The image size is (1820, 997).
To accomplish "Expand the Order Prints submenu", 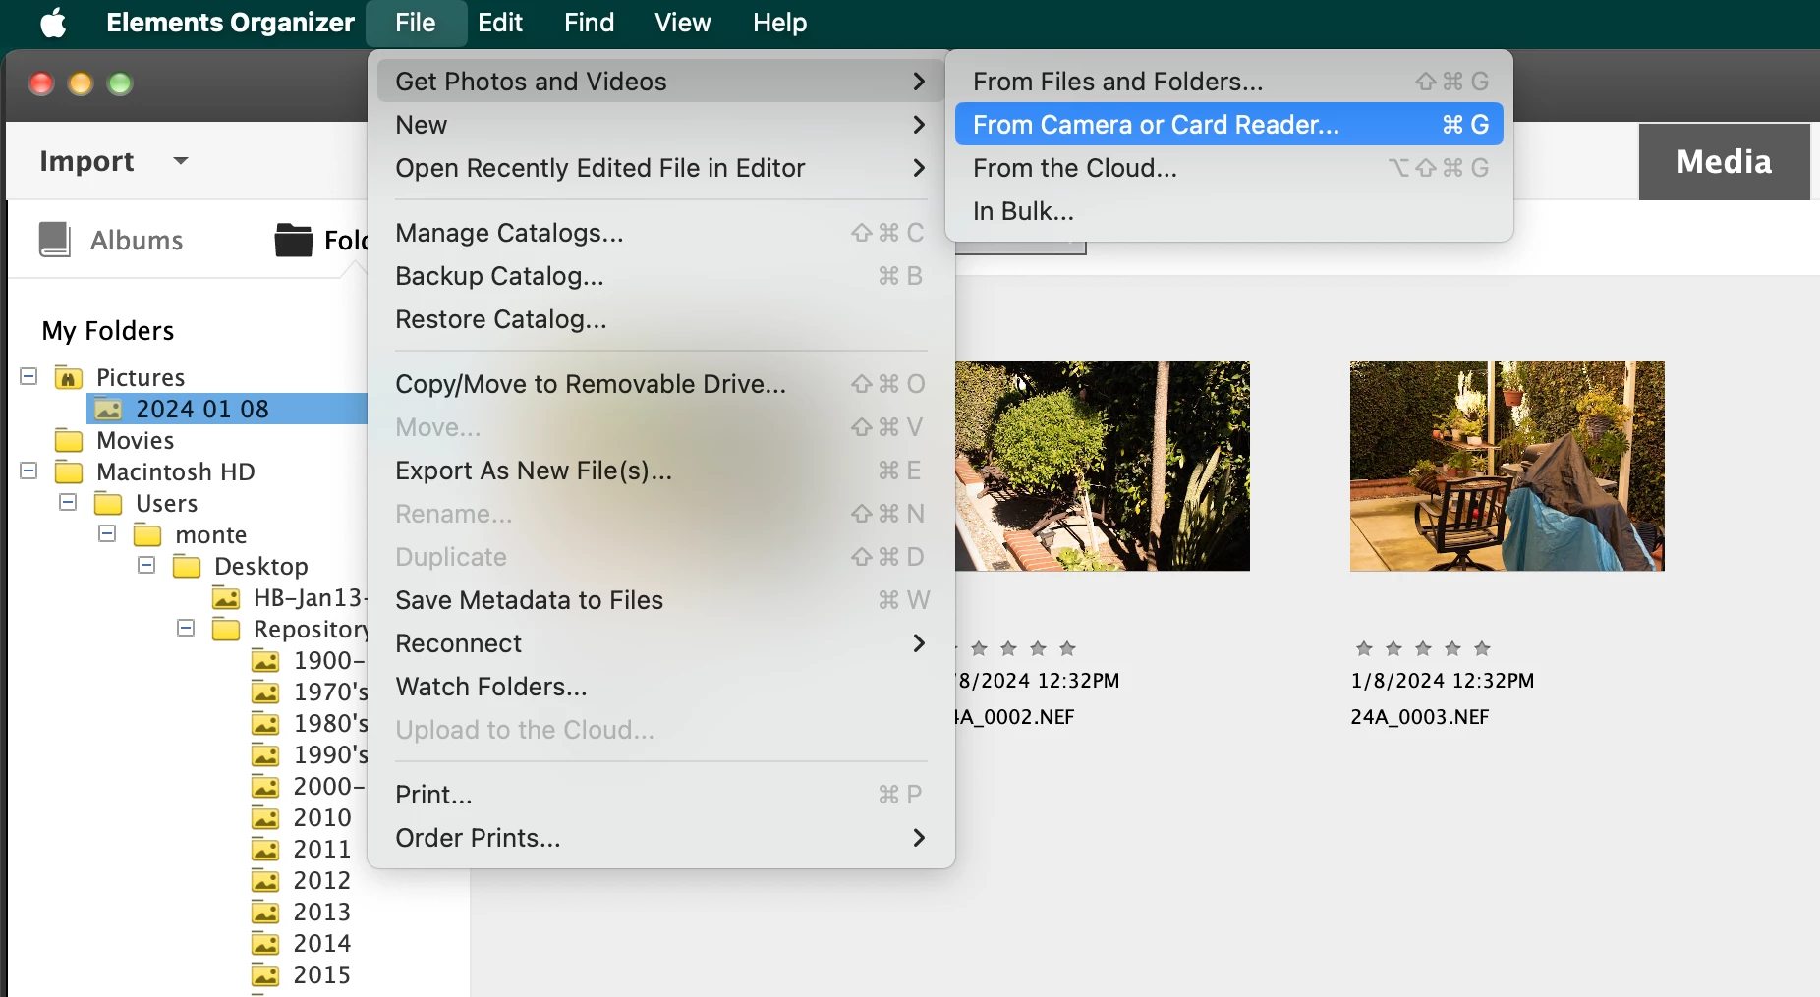I will coord(661,838).
